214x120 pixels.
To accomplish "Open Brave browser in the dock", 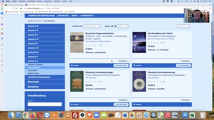I will coord(90,115).
